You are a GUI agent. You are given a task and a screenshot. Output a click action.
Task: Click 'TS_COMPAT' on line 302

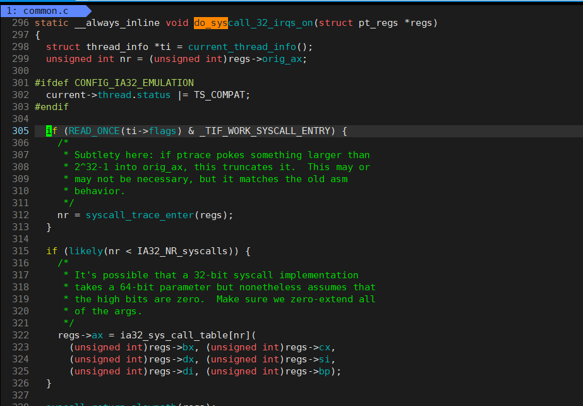[x=219, y=95]
